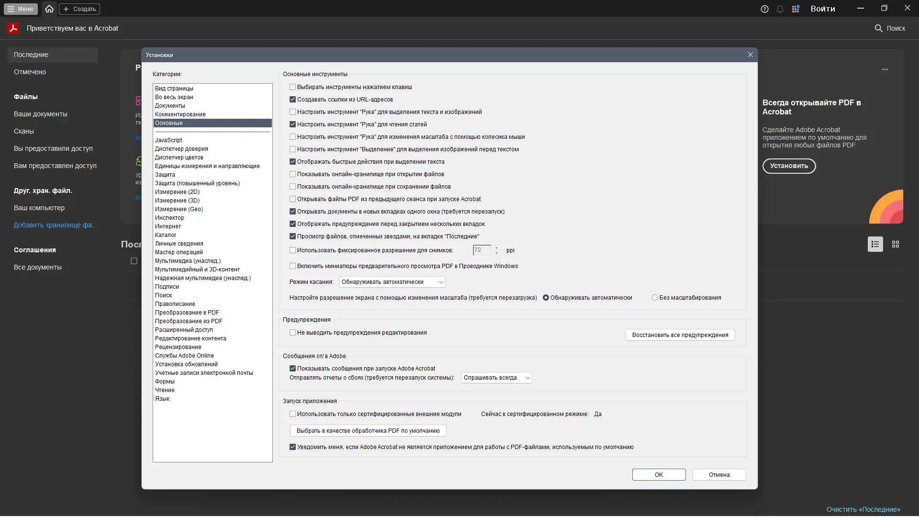Viewport: 919px width, 517px height.
Task: Uncheck "Создавать ссылки из URL-адресов"
Action: 292,100
